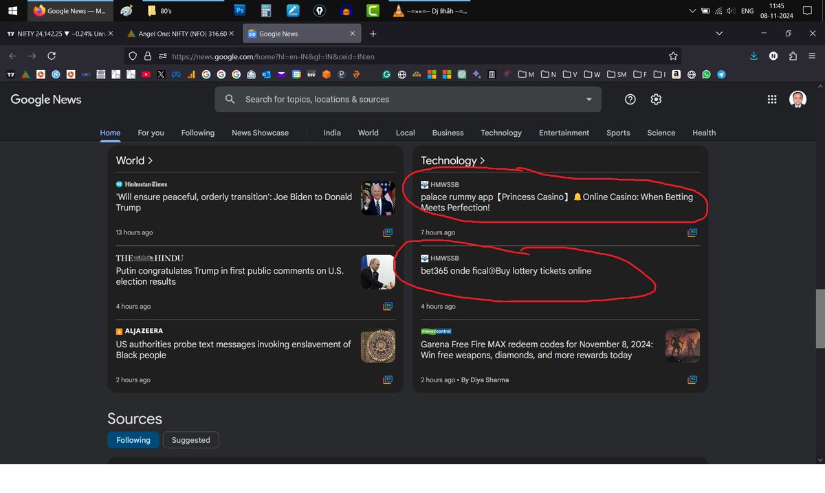The width and height of the screenshot is (825, 493).
Task: Select the Following filter under Sources
Action: pos(133,439)
